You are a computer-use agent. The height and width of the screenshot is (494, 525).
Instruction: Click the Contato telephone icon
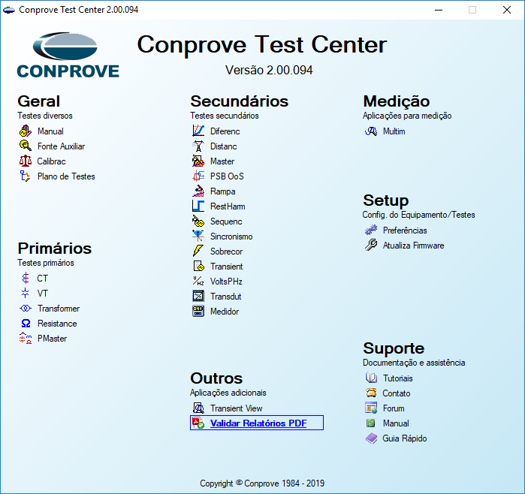pos(371,393)
